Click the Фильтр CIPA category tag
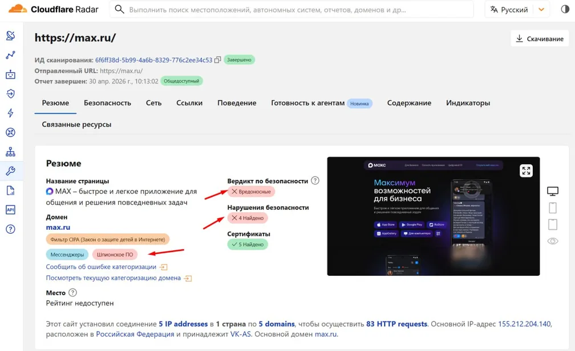 pyautogui.click(x=107, y=239)
